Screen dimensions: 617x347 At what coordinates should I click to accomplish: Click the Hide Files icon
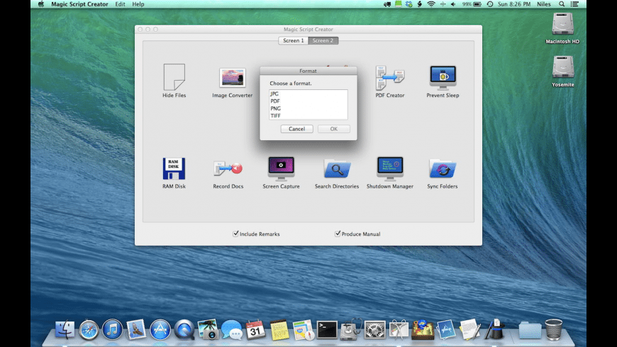(x=174, y=76)
